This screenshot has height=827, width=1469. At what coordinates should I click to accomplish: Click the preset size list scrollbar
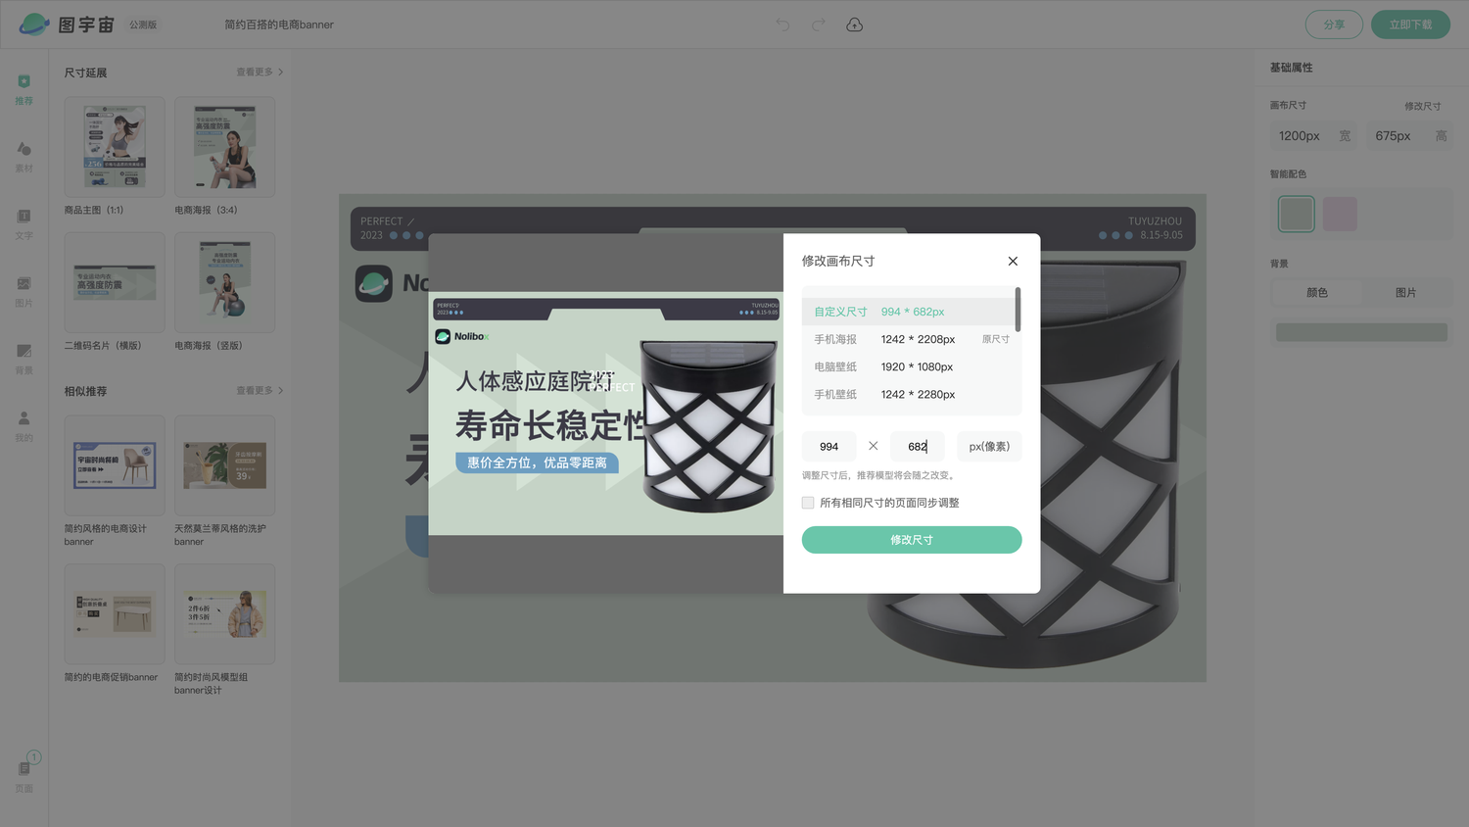[1018, 309]
